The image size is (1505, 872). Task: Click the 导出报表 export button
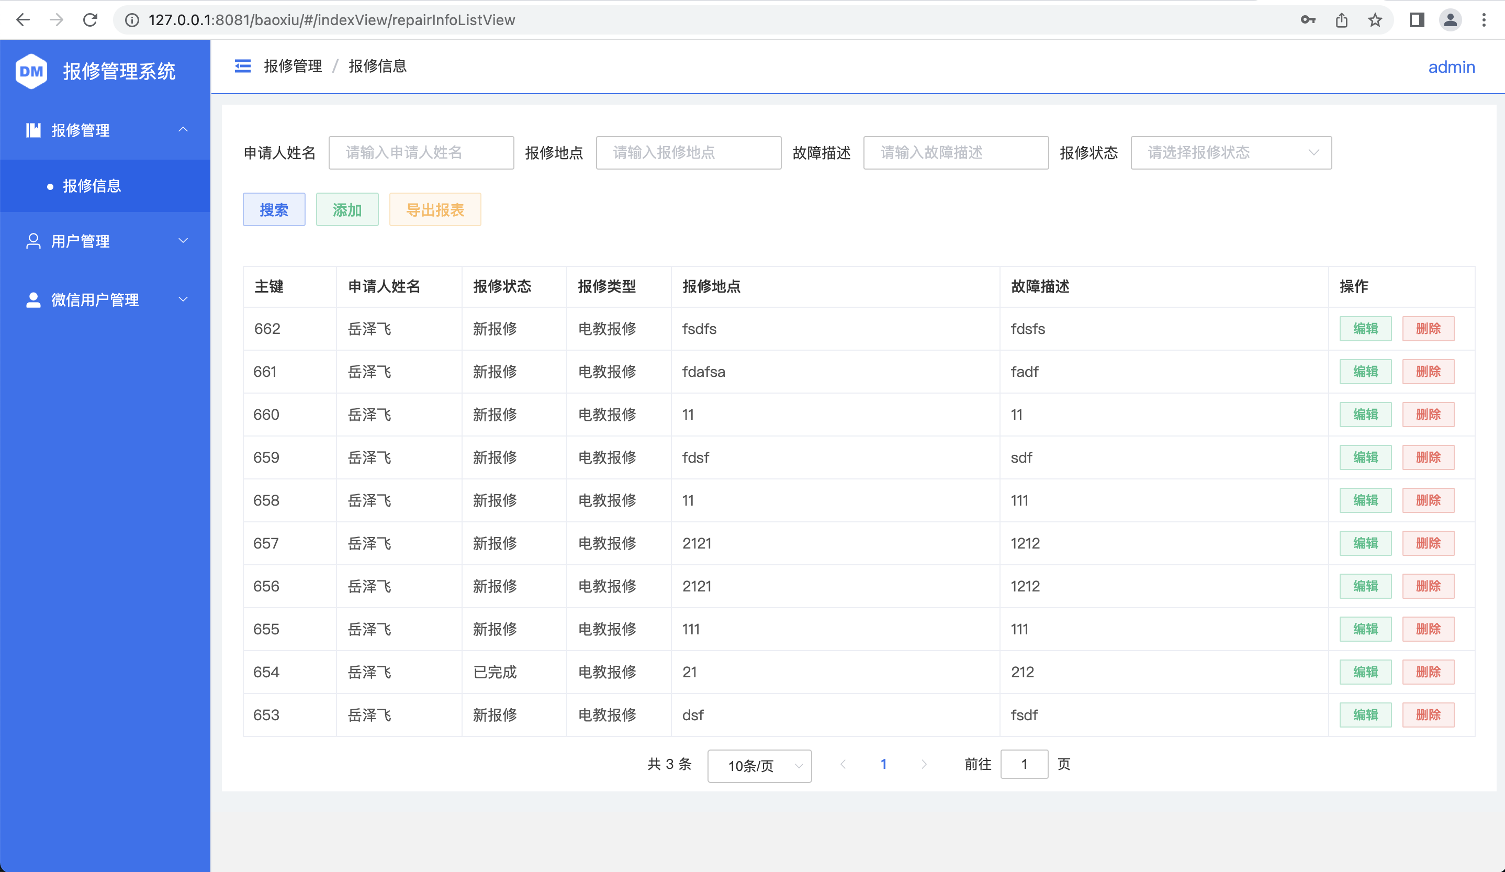point(435,210)
